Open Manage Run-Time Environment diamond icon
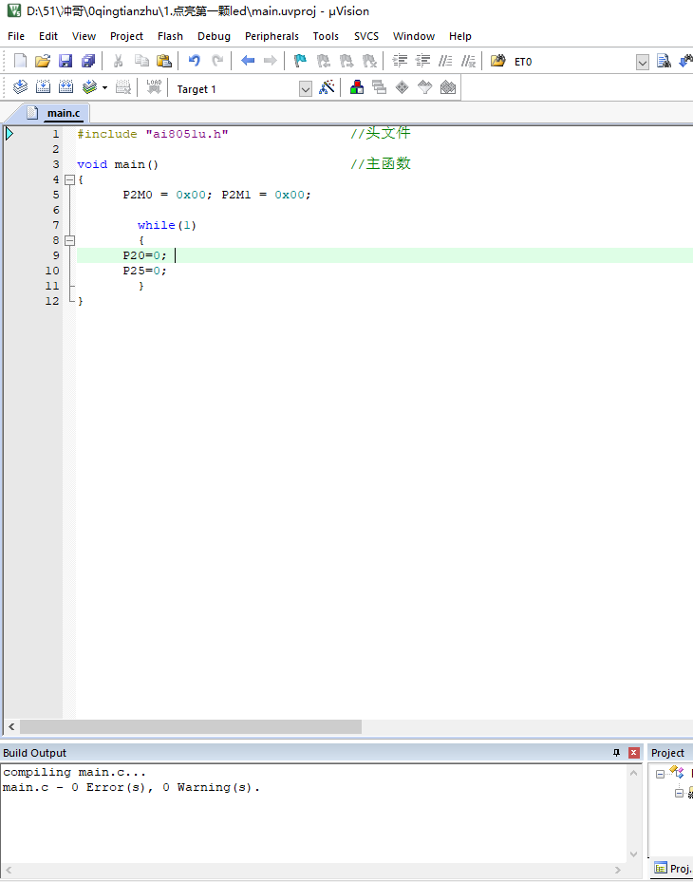The image size is (693, 882). point(403,87)
